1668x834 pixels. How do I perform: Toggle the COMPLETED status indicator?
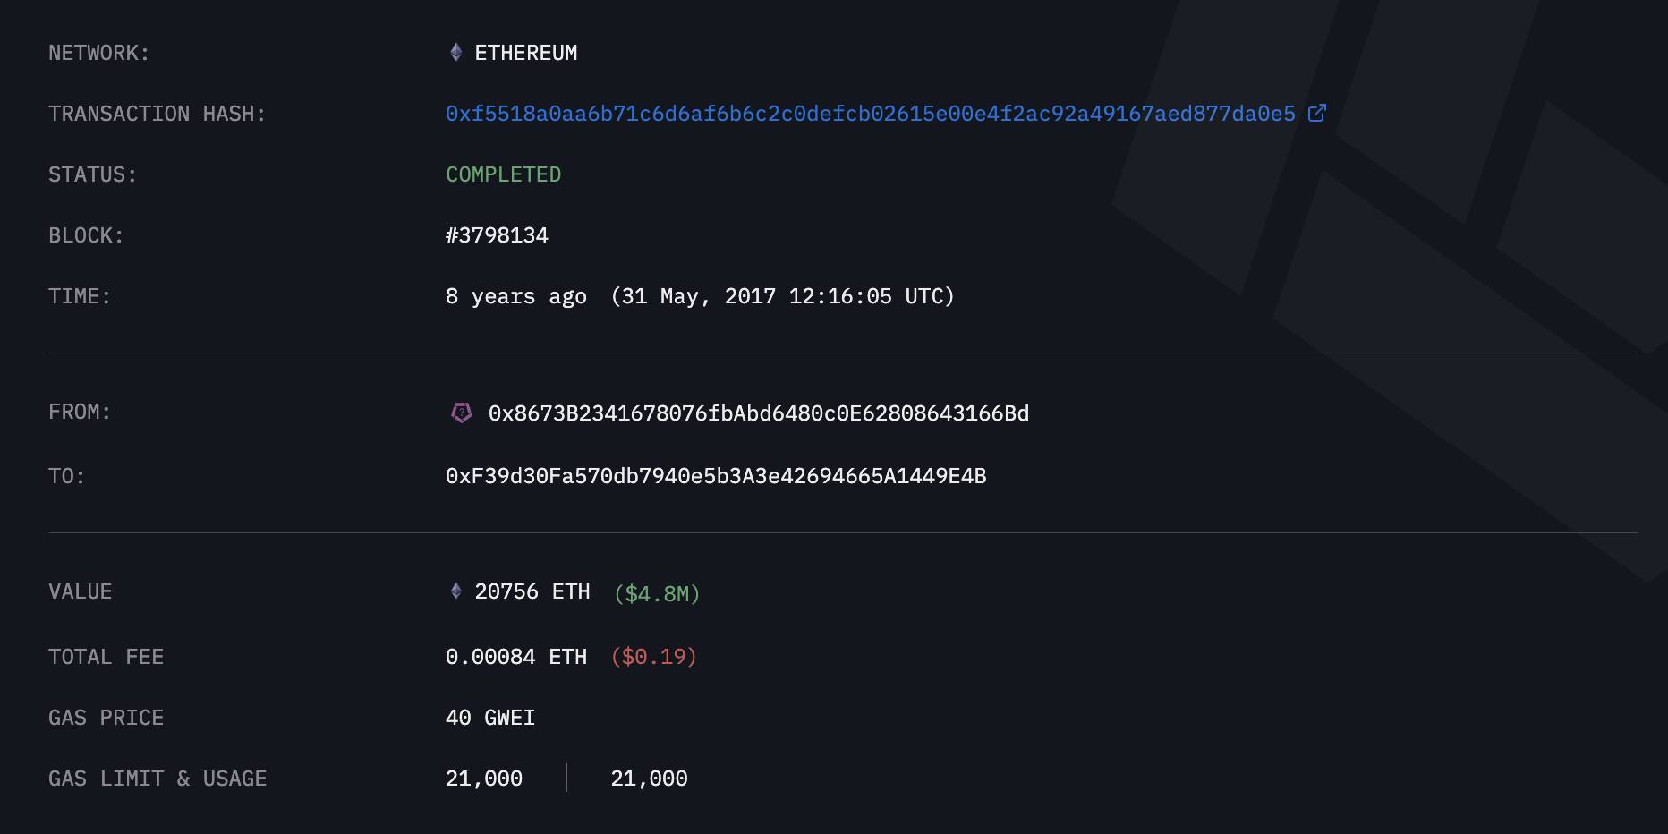click(503, 174)
